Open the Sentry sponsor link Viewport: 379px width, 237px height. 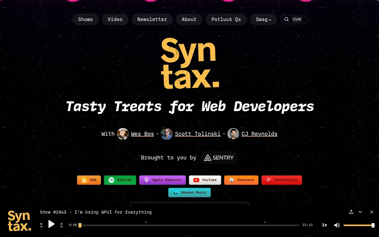(219, 158)
